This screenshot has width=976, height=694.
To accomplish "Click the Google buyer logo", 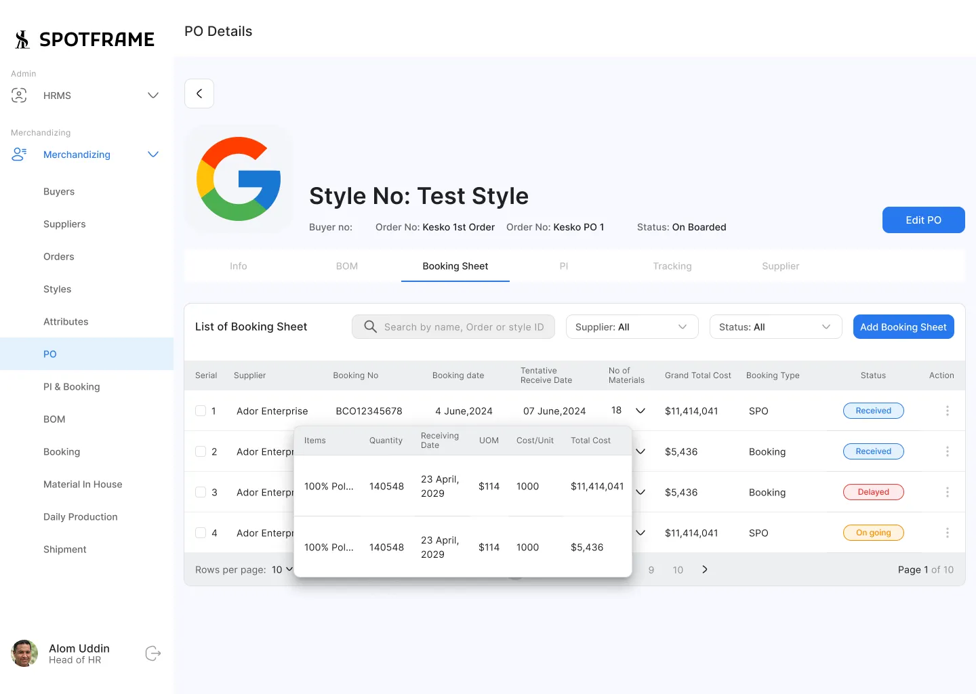I will pyautogui.click(x=239, y=179).
